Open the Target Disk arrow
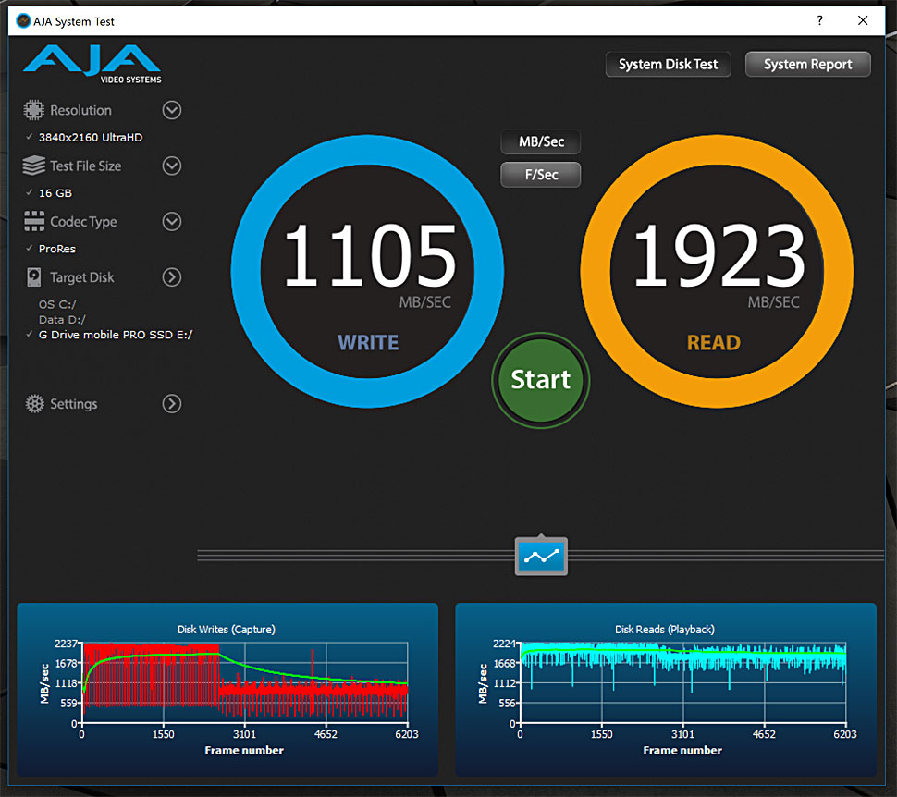 pos(172,277)
